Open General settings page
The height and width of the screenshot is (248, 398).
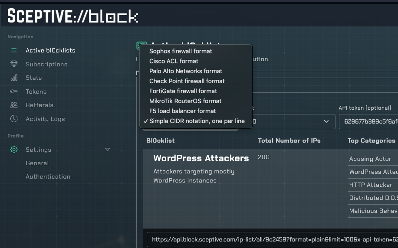(37, 163)
